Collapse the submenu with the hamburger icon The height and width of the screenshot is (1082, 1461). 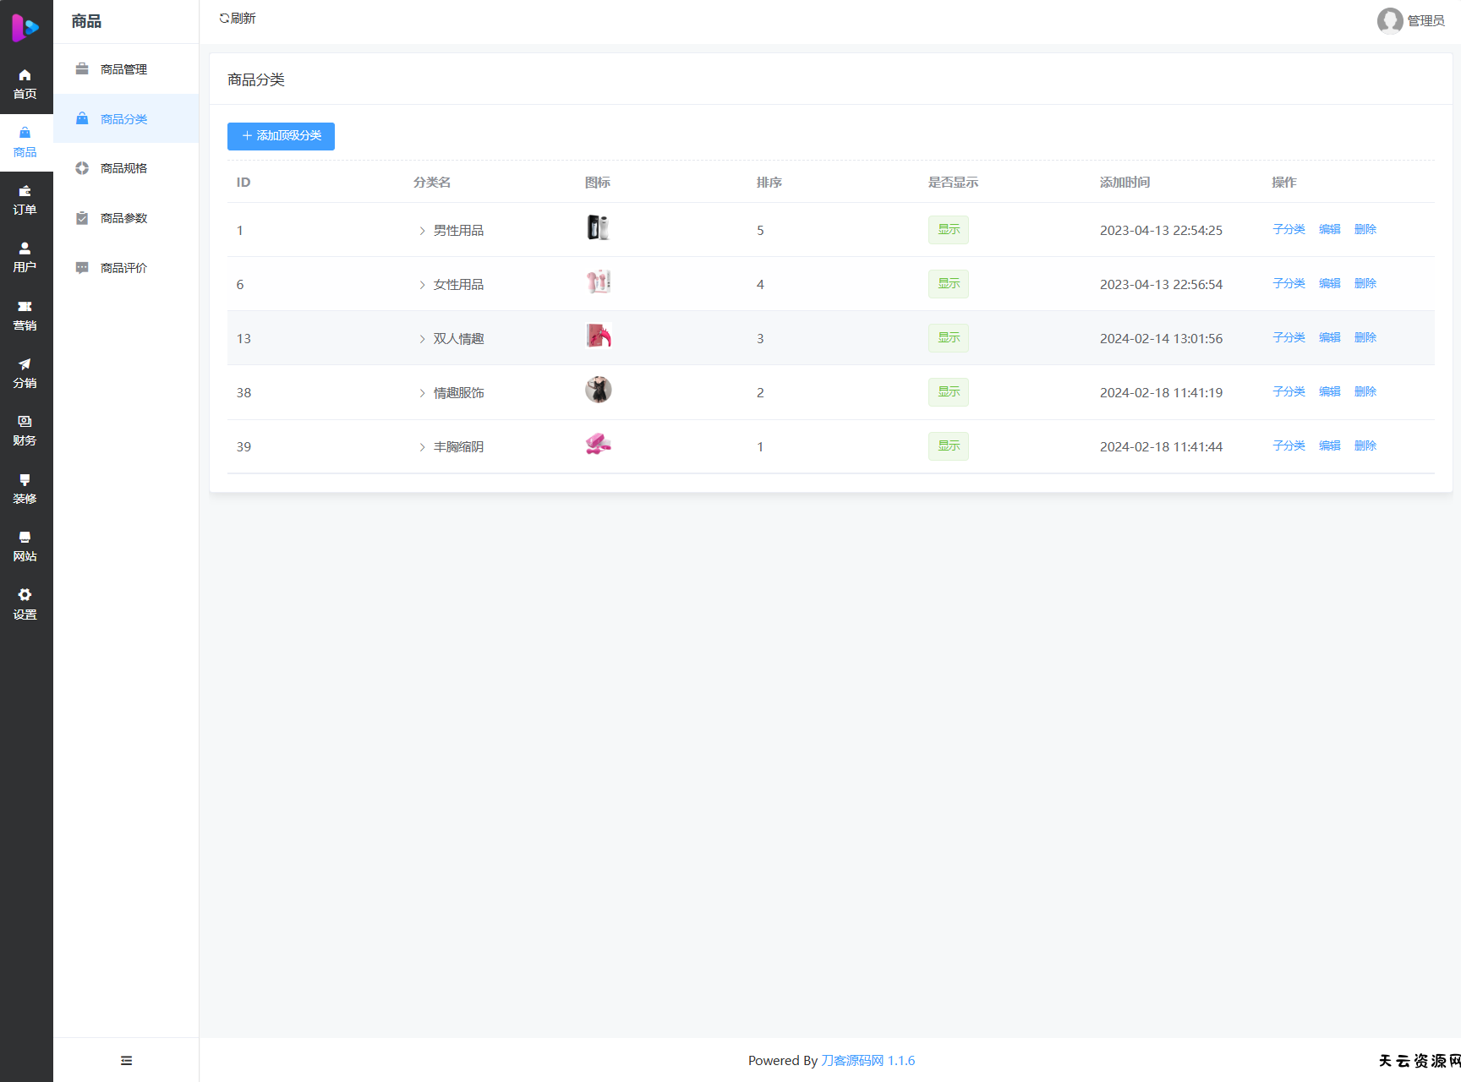pyautogui.click(x=126, y=1061)
